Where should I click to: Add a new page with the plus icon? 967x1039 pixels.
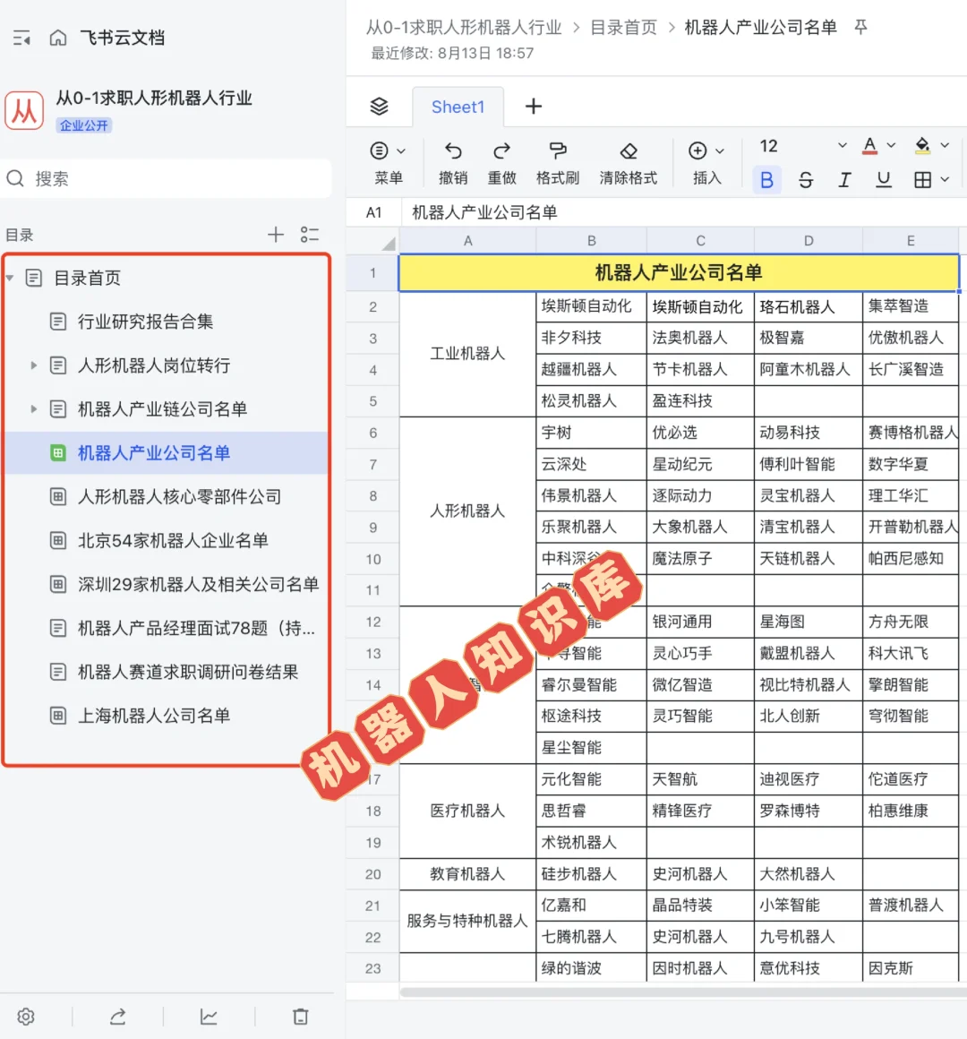pos(276,234)
